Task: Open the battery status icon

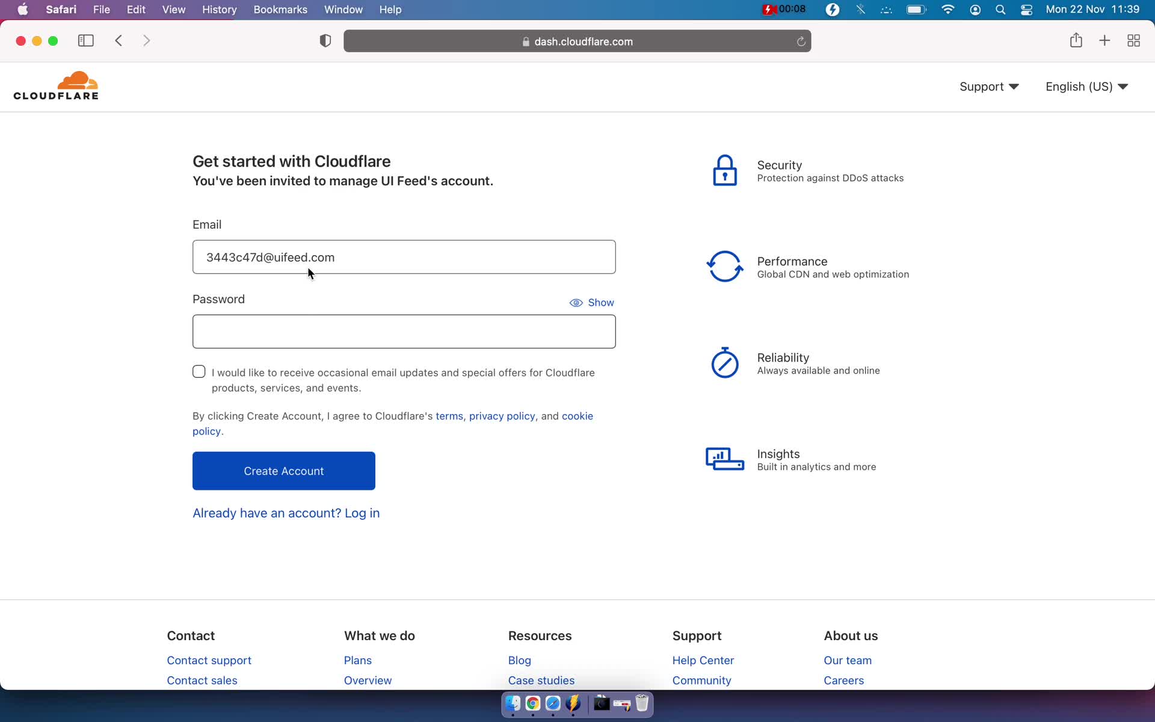Action: pyautogui.click(x=916, y=10)
